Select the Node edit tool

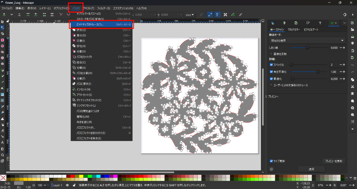[x=2, y=27]
